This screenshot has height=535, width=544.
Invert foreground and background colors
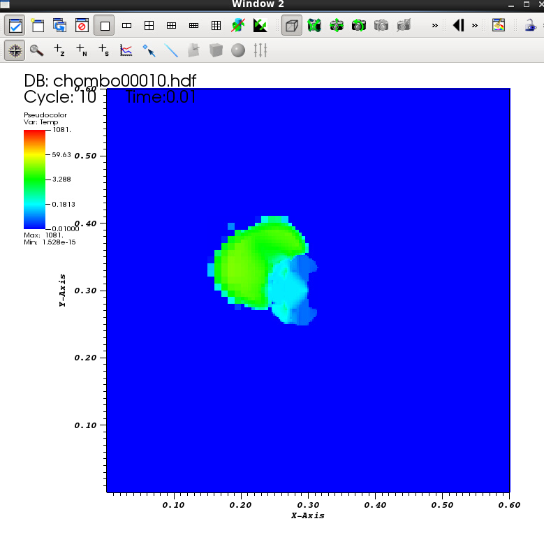click(260, 25)
